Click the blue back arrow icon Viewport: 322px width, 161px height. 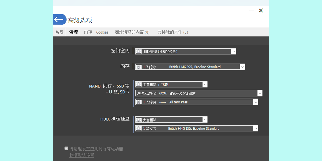[59, 19]
